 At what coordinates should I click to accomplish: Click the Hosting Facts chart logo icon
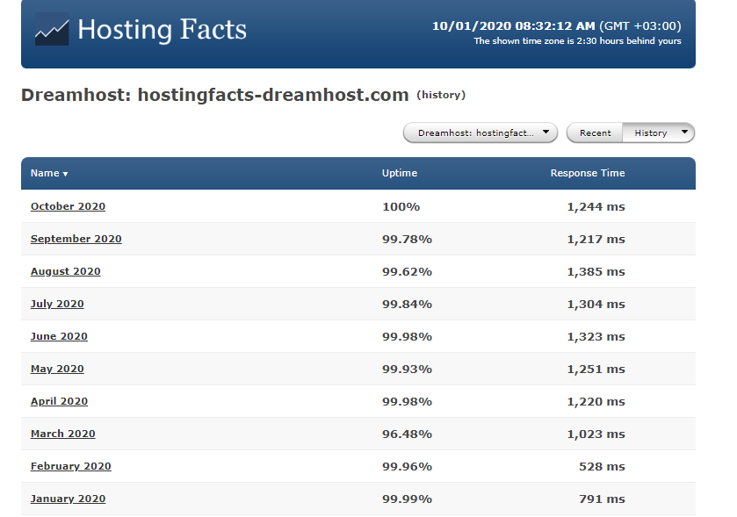52,29
